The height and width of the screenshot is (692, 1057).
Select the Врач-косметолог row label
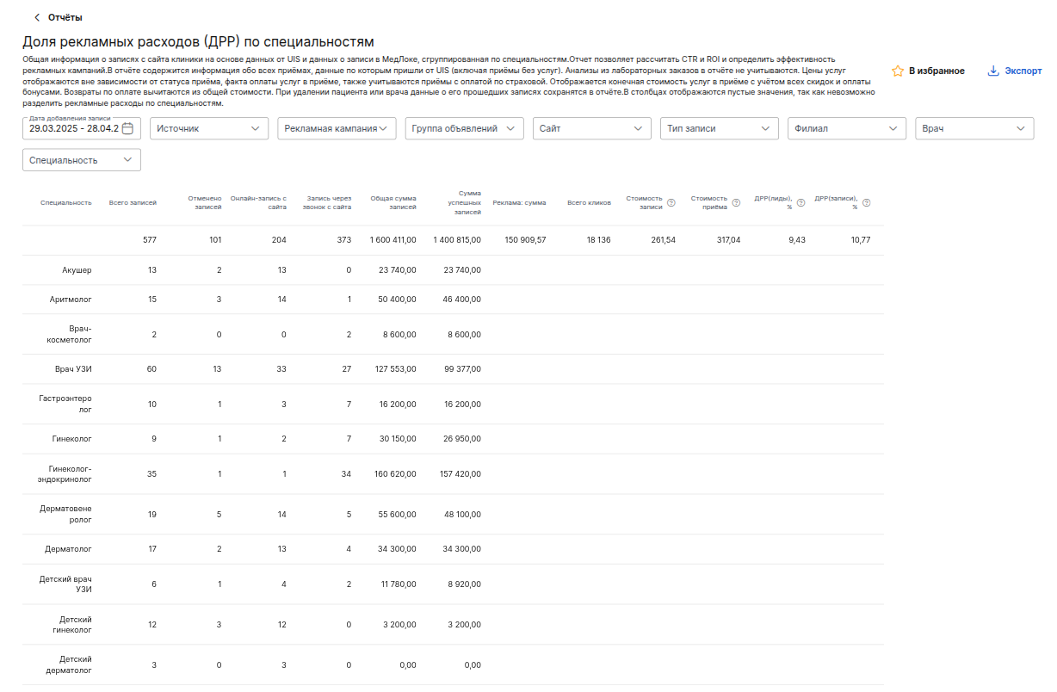[69, 334]
